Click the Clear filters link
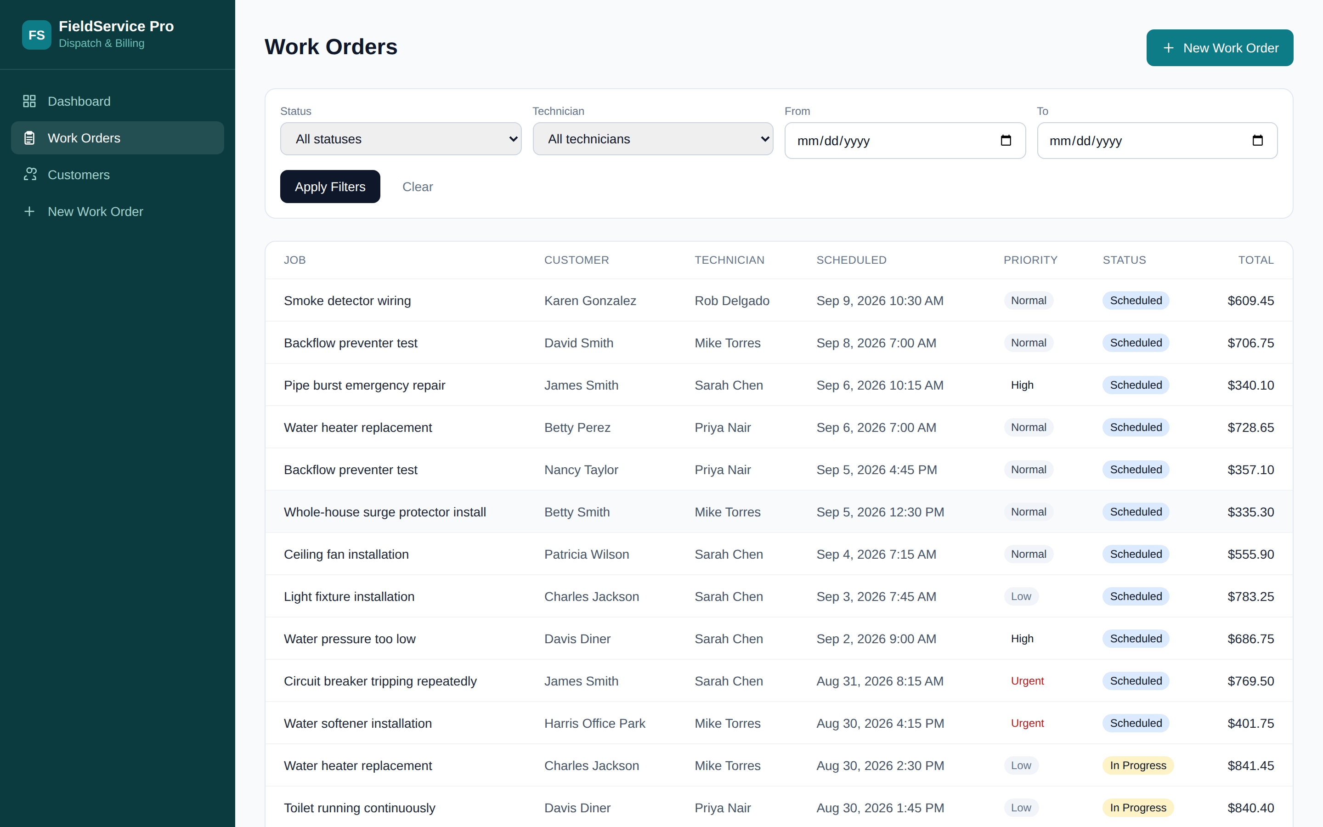The width and height of the screenshot is (1323, 827). click(x=418, y=187)
